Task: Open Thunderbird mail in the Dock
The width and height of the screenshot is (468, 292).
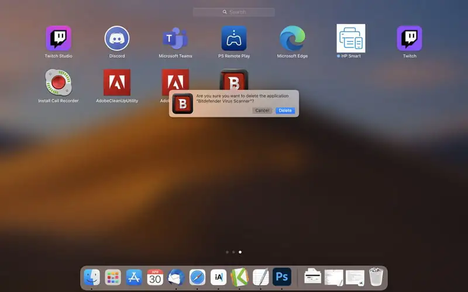Action: tap(176, 277)
